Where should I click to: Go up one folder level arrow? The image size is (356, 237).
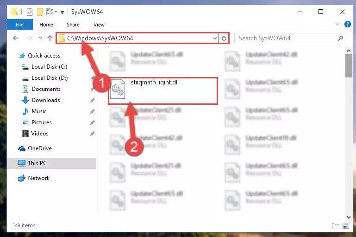[x=50, y=38]
